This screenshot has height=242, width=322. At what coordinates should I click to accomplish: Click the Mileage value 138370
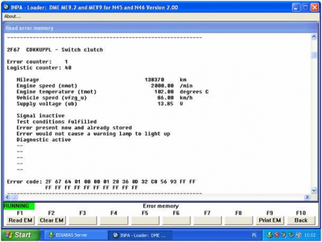point(155,80)
